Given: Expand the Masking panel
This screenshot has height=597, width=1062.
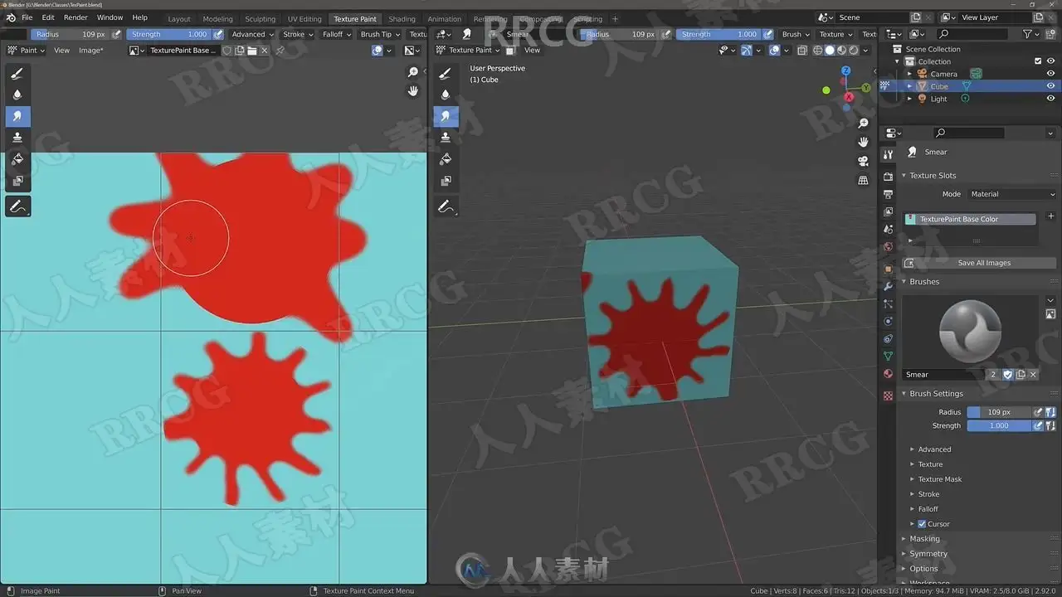Looking at the screenshot, I should coord(924,539).
